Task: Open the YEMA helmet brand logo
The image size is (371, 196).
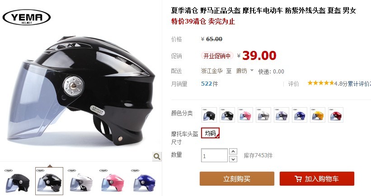Action: [x=27, y=17]
